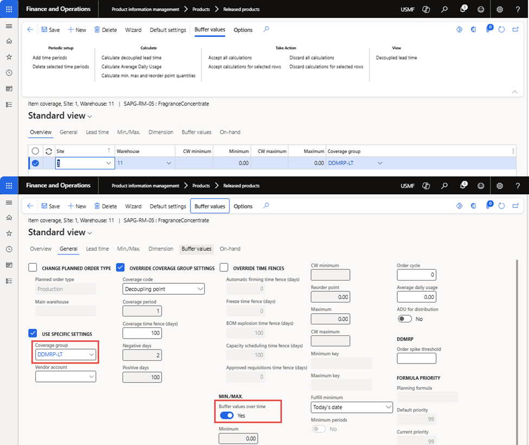The width and height of the screenshot is (529, 445).
Task: Click the Order cycle input field
Action: pos(417,275)
